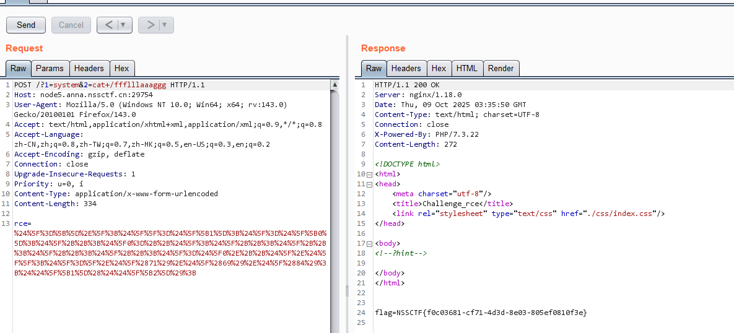The image size is (734, 333).
Task: Click the Send button
Action: [x=26, y=25]
